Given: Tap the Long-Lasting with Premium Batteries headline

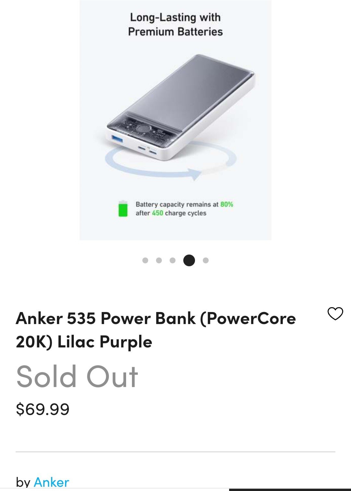Looking at the screenshot, I should pyautogui.click(x=175, y=24).
